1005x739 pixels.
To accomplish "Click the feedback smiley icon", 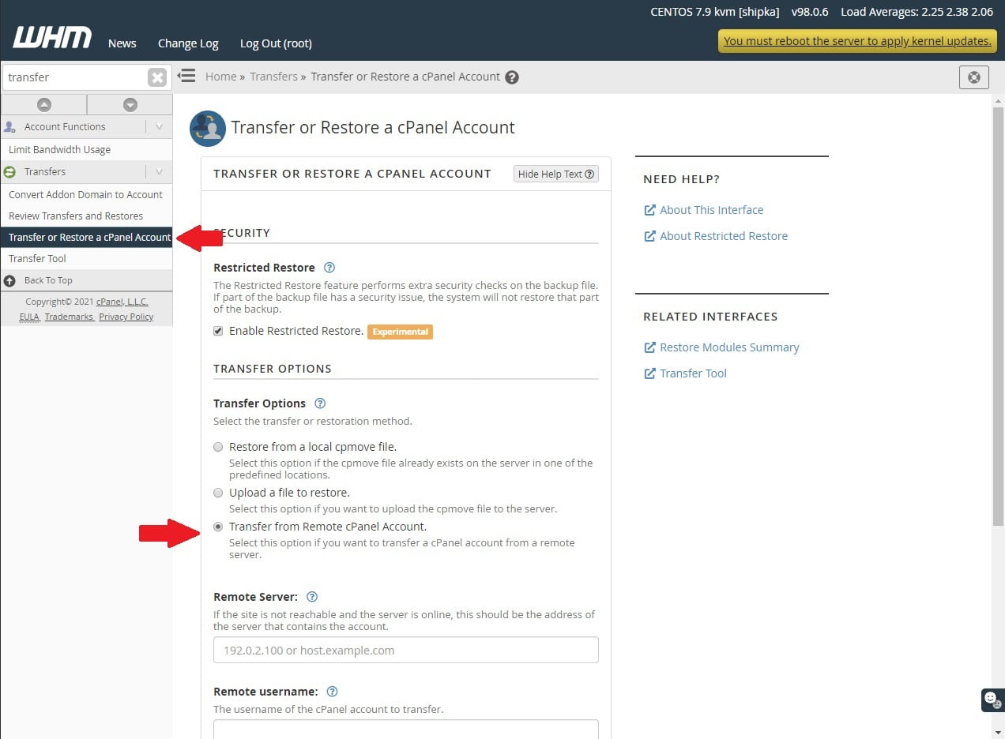I will [992, 700].
